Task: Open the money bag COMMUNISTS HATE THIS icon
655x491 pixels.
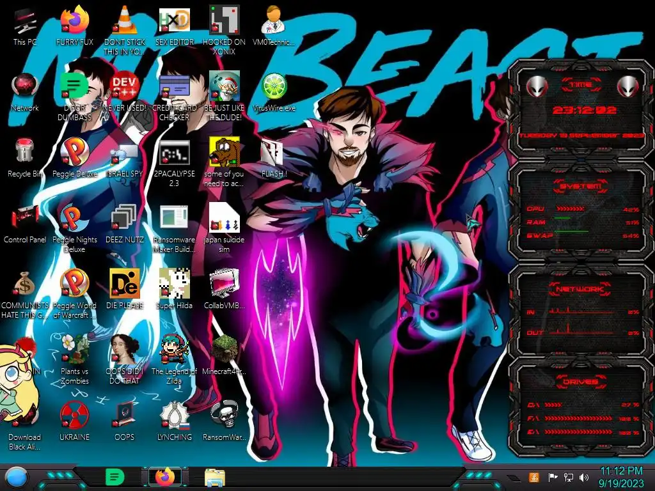Action: [x=24, y=284]
